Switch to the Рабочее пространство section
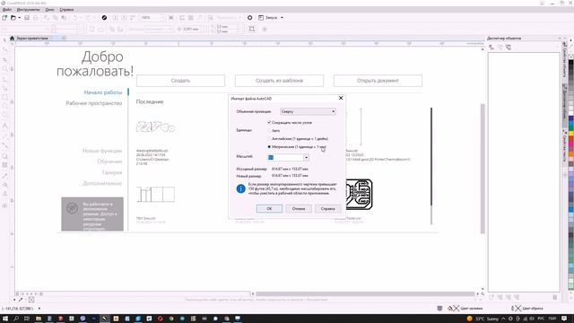This screenshot has width=574, height=323. (94, 103)
